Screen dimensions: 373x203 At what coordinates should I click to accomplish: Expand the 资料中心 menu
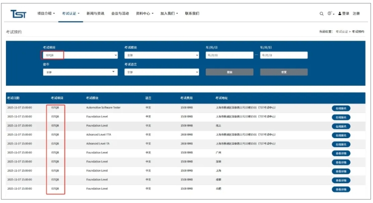pos(145,14)
